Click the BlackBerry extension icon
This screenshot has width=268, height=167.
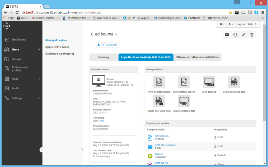tap(237, 12)
